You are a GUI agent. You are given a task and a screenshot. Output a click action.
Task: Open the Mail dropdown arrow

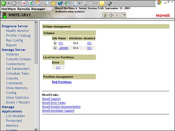[x=79, y=3]
